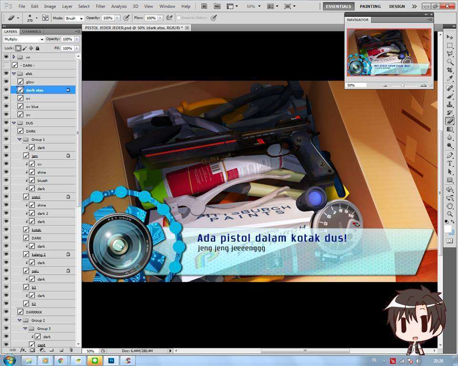This screenshot has height=366, width=458.
Task: Show the hidden - DARK - layer
Action: click(x=6, y=65)
